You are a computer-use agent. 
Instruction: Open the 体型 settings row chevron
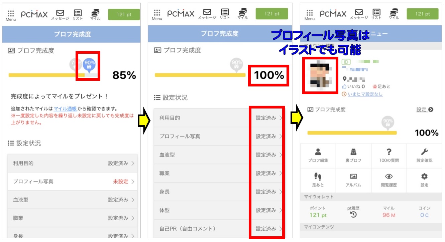(281, 210)
